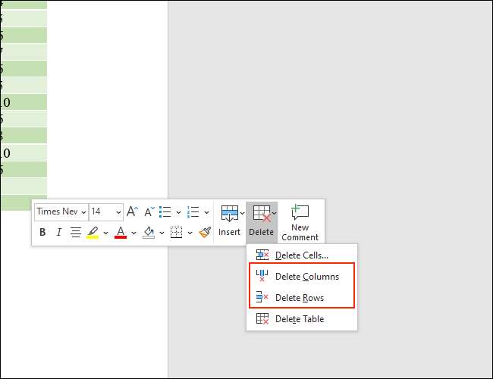
Task: Add a New Comment
Action: (x=300, y=222)
